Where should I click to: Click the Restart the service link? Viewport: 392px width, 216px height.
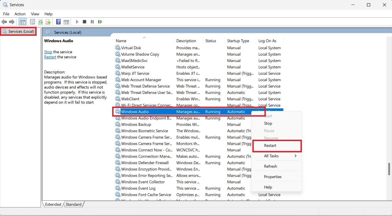coord(50,57)
